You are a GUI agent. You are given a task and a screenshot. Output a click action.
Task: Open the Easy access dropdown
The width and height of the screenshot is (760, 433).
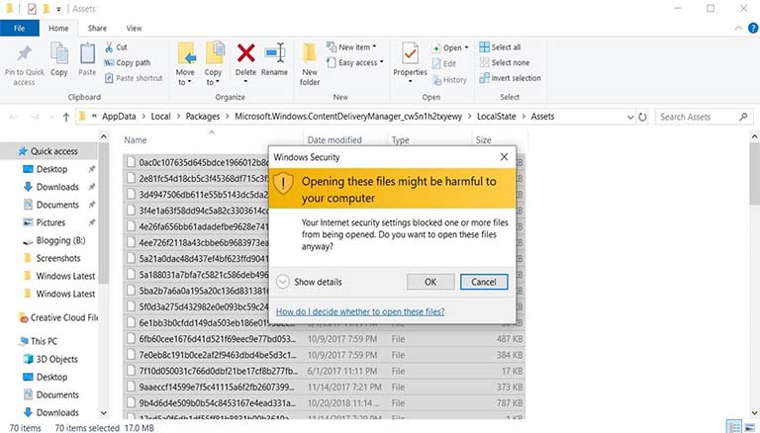(x=355, y=62)
